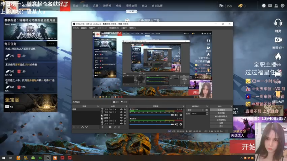This screenshot has height=161, width=287.
Task: Open the scene transition type dropdown
Action: click(x=195, y=110)
